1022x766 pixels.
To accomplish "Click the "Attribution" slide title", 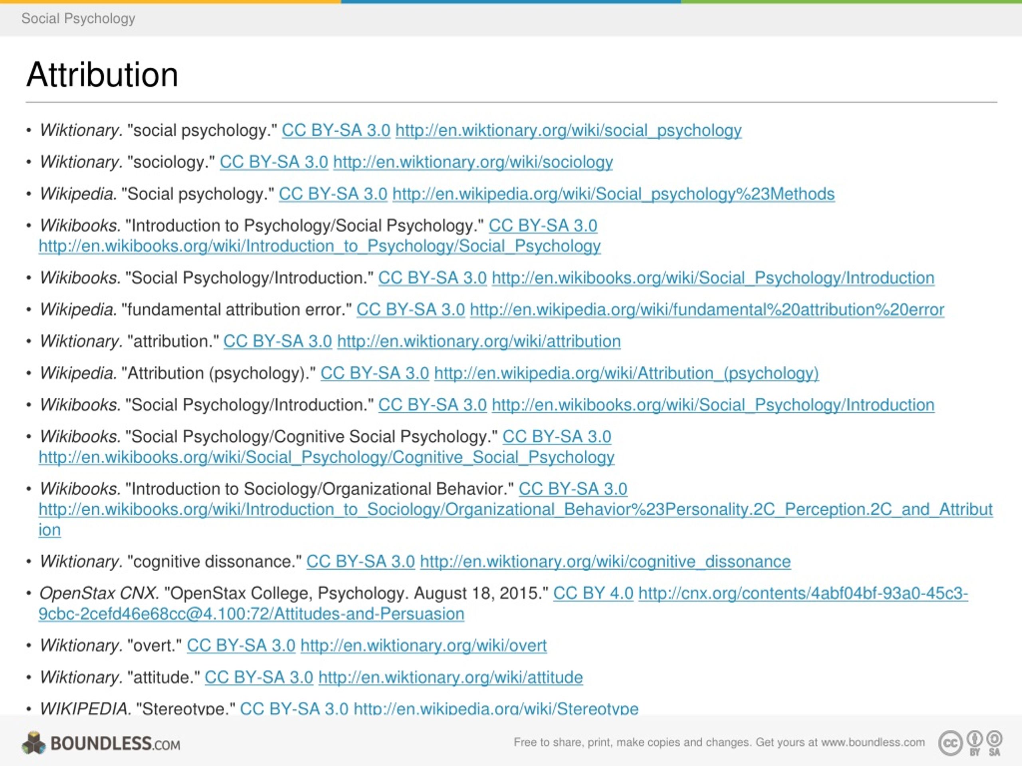I will point(102,74).
